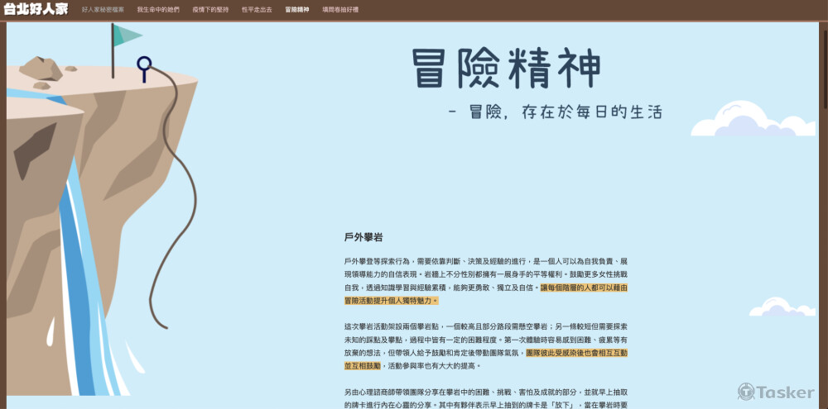Open the 好人家秘密檔案 menu item
Viewport: 828px width, 409px height.
(x=103, y=10)
